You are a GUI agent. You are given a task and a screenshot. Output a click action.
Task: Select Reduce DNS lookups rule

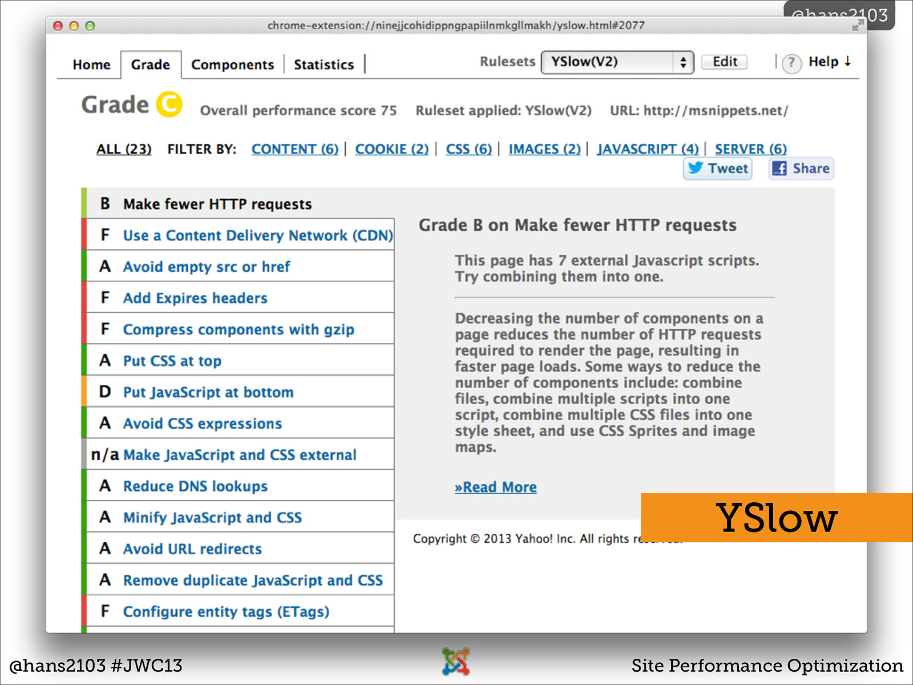(x=238, y=486)
